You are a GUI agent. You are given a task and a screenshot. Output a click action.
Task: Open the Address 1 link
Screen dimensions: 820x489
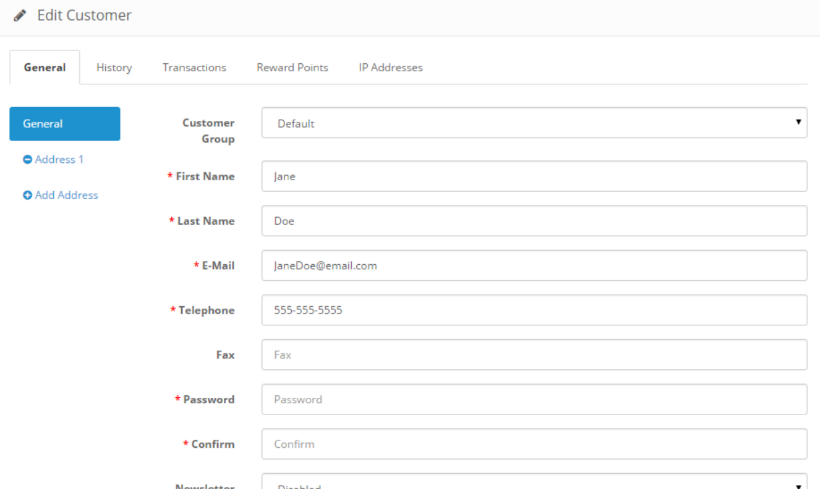[x=59, y=160]
